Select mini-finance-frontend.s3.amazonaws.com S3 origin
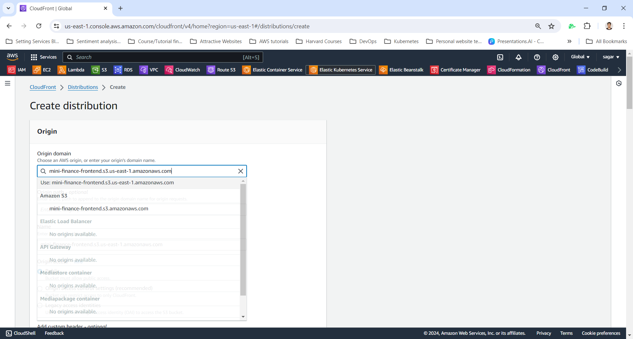This screenshot has height=339, width=633. (99, 209)
